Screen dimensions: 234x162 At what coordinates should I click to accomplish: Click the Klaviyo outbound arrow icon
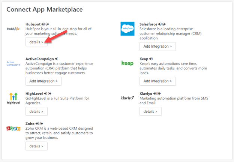[x=159, y=94]
